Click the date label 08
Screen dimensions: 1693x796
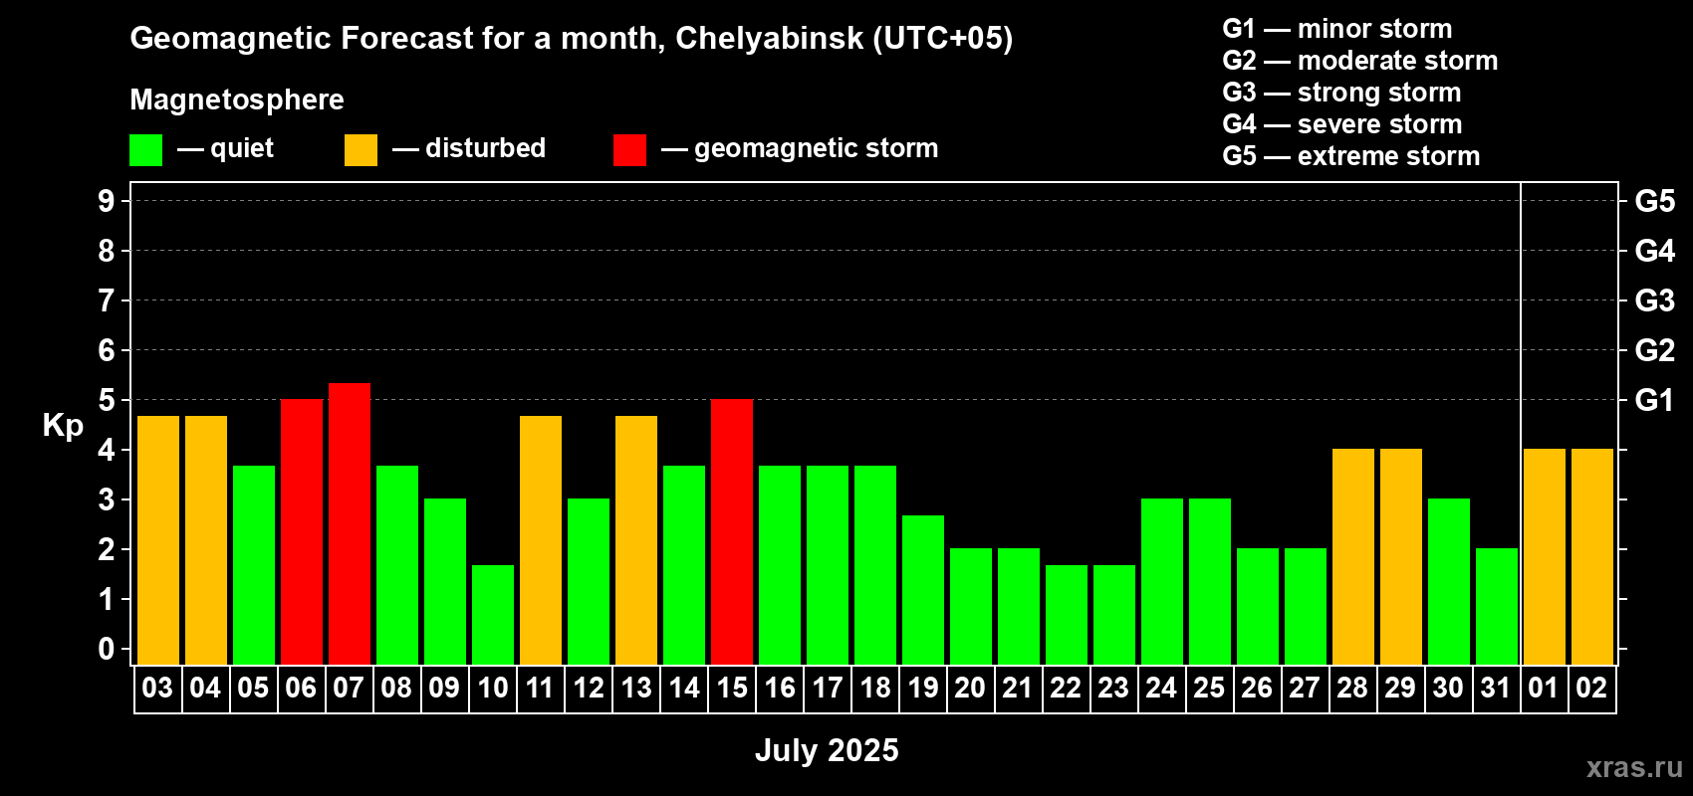396,689
